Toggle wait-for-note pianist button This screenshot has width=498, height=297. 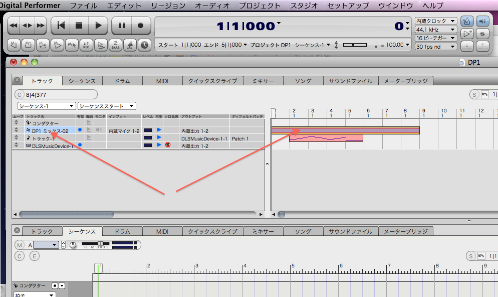click(x=130, y=45)
